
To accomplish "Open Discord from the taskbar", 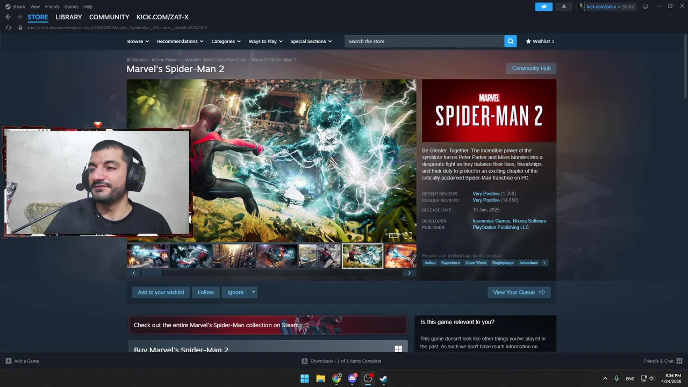I will pos(352,378).
